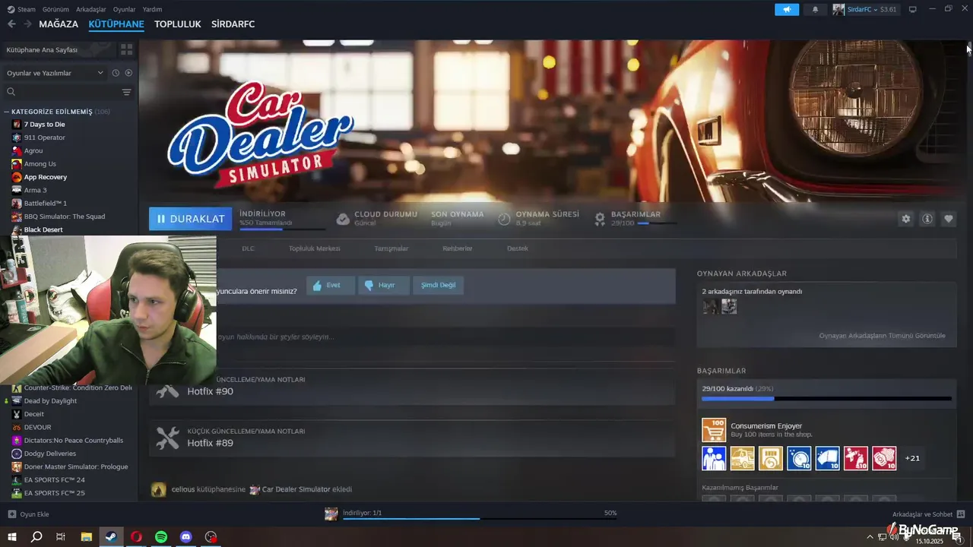Open Destek tab
Screen dimensions: 973x547
click(x=517, y=248)
